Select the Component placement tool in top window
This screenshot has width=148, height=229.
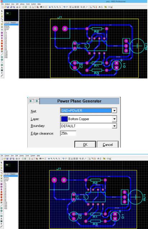(2, 14)
